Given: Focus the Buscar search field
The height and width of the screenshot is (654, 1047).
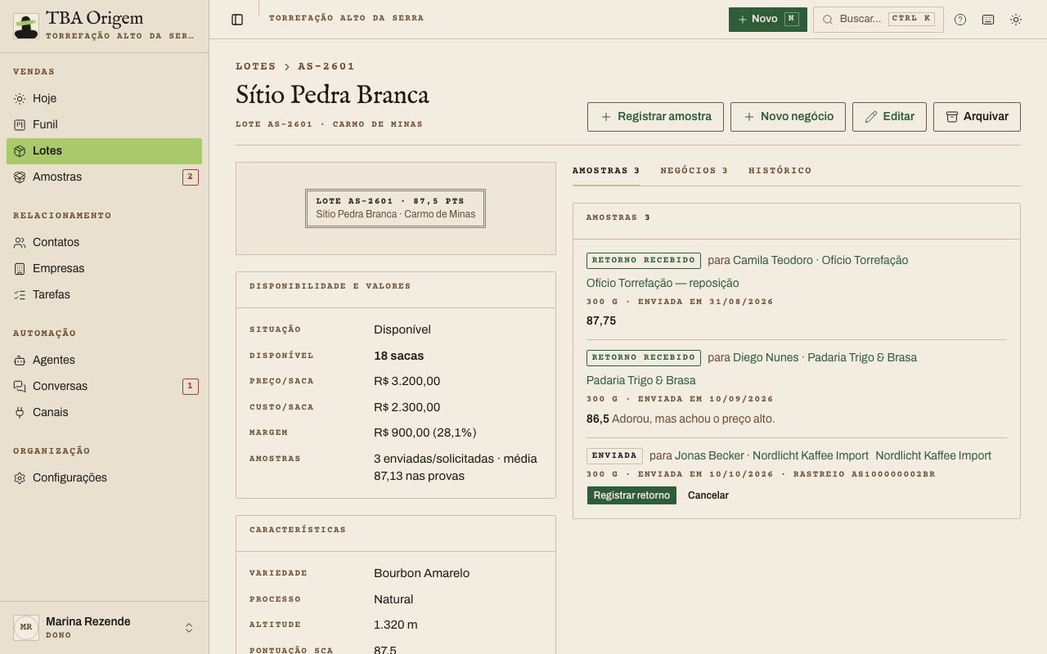Looking at the screenshot, I should coord(878,20).
